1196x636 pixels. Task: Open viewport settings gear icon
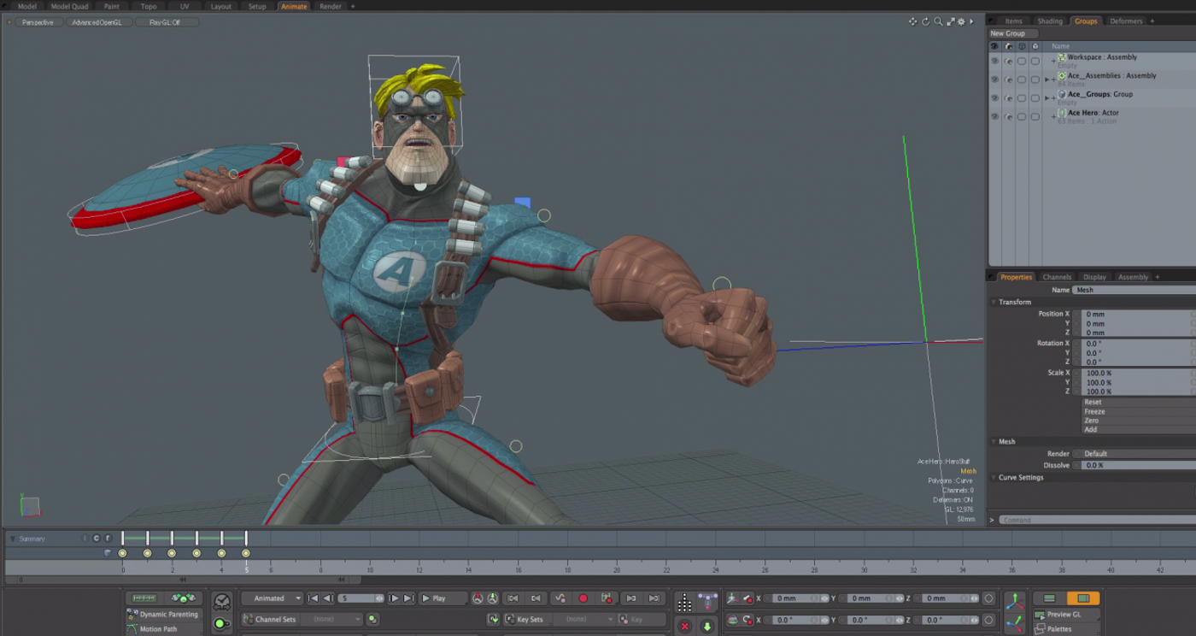coord(961,21)
